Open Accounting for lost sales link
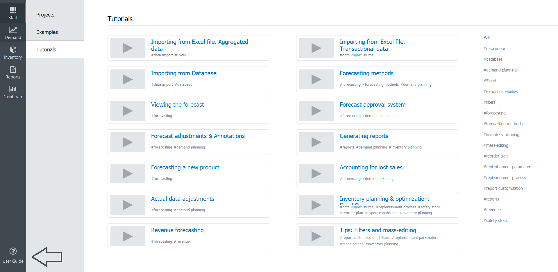Viewport: 558px width, 272px height. tap(371, 167)
